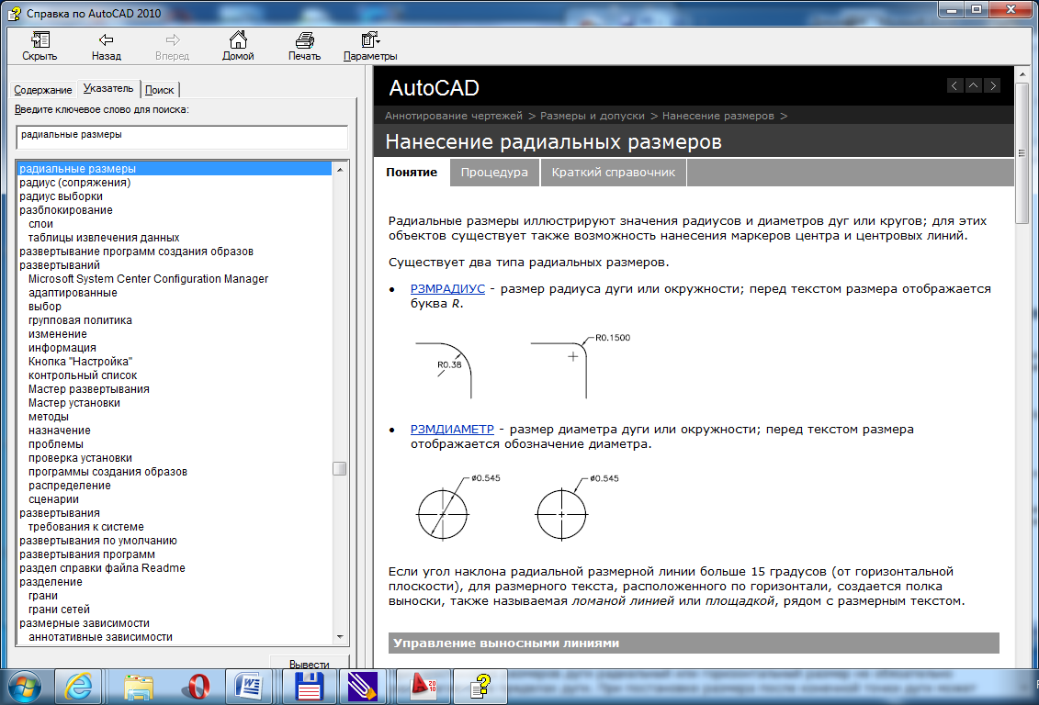Select index entry Мастер установки
The image size is (1039, 705).
click(x=74, y=403)
